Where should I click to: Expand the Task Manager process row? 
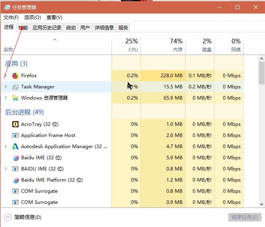[6, 87]
